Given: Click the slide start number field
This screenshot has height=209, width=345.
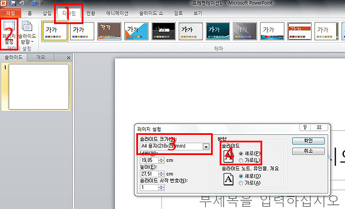Looking at the screenshot, I should (149, 187).
